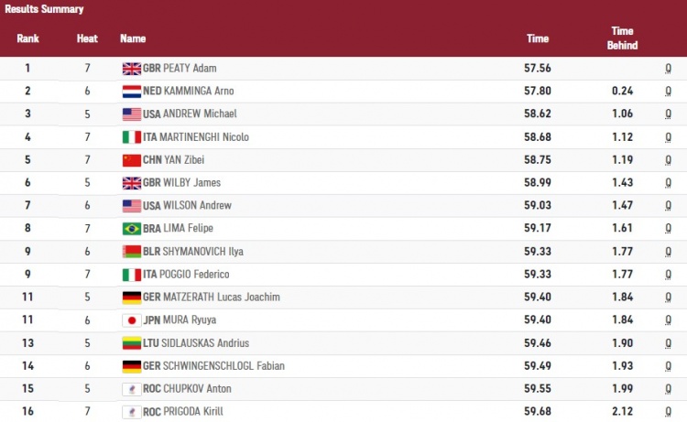This screenshot has height=422, width=687.
Task: Click the Netherlands flag beside KAMMINGA Arno
Action: 131,92
